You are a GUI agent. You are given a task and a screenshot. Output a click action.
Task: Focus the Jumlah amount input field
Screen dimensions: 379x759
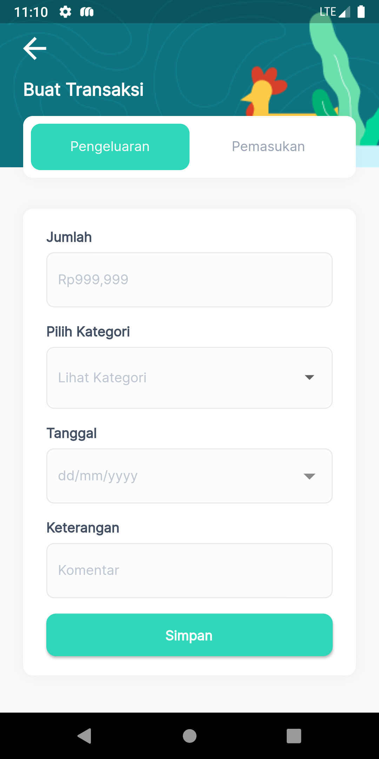pos(189,280)
